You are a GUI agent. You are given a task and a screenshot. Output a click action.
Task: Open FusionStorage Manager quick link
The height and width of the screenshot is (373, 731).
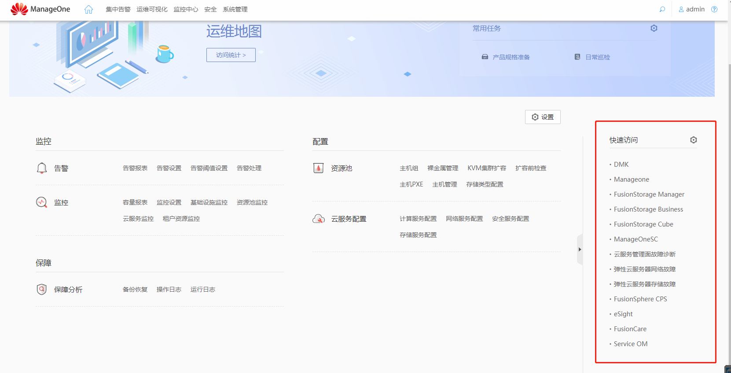pos(649,194)
